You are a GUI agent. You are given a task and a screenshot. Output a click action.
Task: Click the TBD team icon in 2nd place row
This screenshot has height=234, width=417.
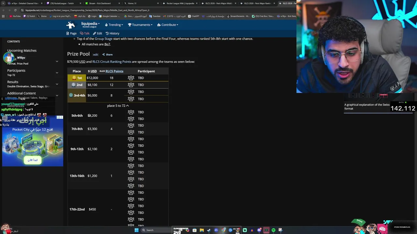(x=131, y=85)
